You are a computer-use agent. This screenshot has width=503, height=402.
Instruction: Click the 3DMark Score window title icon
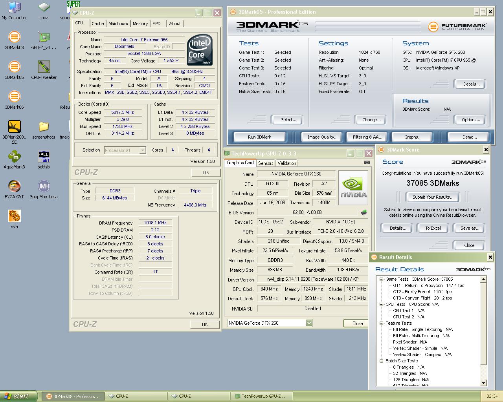pyautogui.click(x=381, y=150)
